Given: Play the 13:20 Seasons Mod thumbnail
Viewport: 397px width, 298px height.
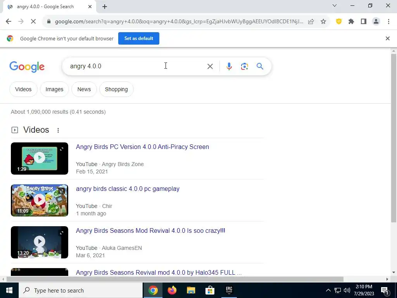Looking at the screenshot, I should [40, 242].
